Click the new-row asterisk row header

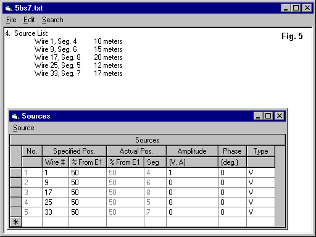16,222
